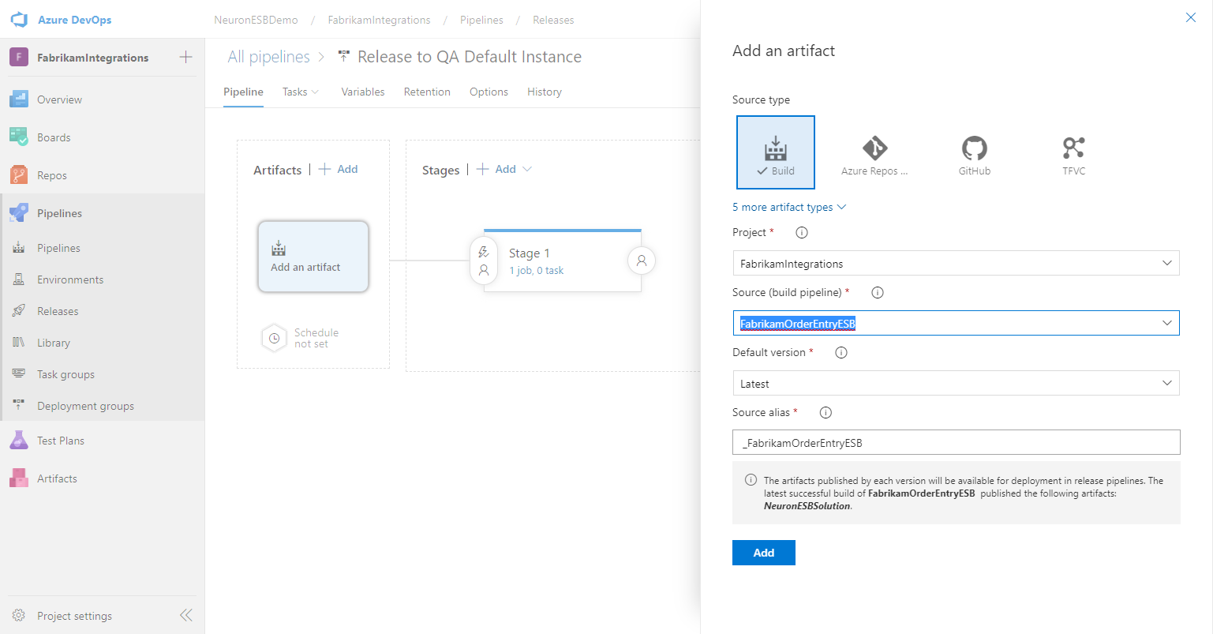Click the Project settings gear icon
Screen dimensions: 1213x634
point(19,616)
